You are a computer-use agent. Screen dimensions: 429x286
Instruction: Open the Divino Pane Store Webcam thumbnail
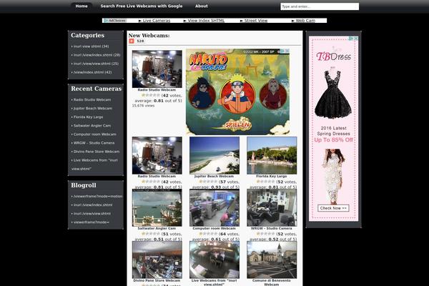(157, 260)
